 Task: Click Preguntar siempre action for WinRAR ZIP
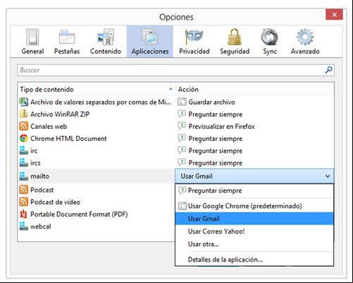[x=216, y=114]
